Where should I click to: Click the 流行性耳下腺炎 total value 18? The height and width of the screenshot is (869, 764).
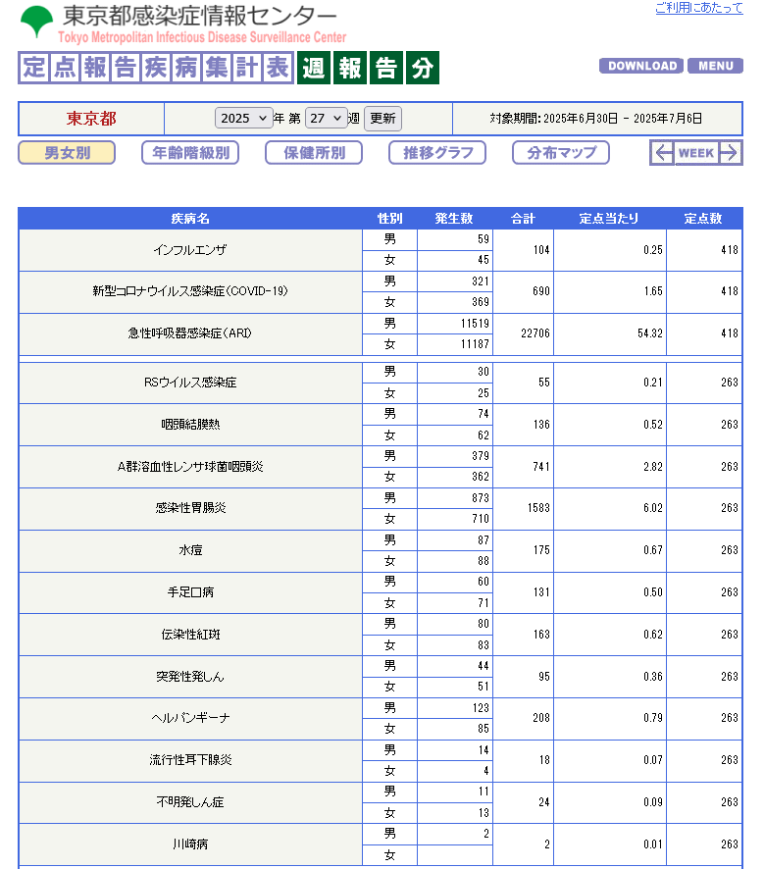[544, 760]
